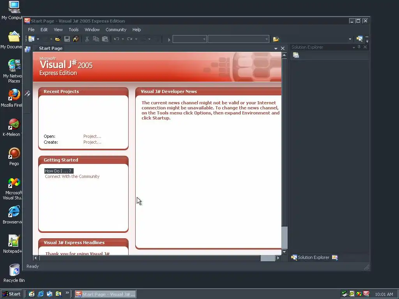Click the Thank you for using Visual J# headline
Image resolution: width=399 pixels, height=299 pixels.
[78, 253]
